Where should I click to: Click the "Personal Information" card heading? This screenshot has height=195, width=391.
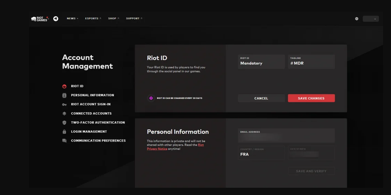[x=178, y=132]
